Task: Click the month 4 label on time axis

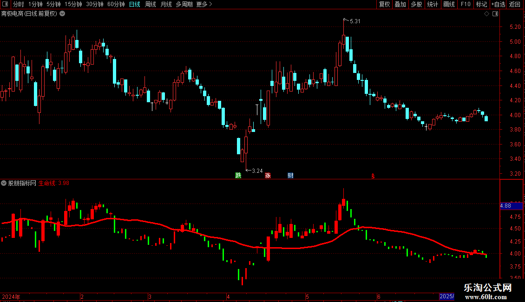Action: coord(228,296)
